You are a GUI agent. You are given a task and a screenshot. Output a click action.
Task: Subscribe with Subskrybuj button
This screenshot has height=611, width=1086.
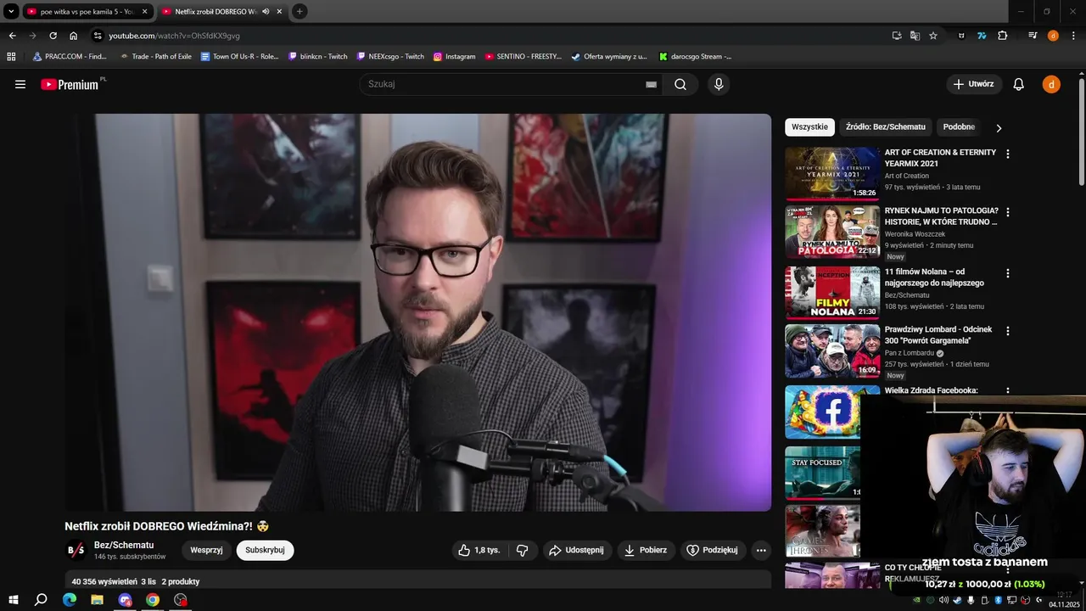pyautogui.click(x=265, y=550)
